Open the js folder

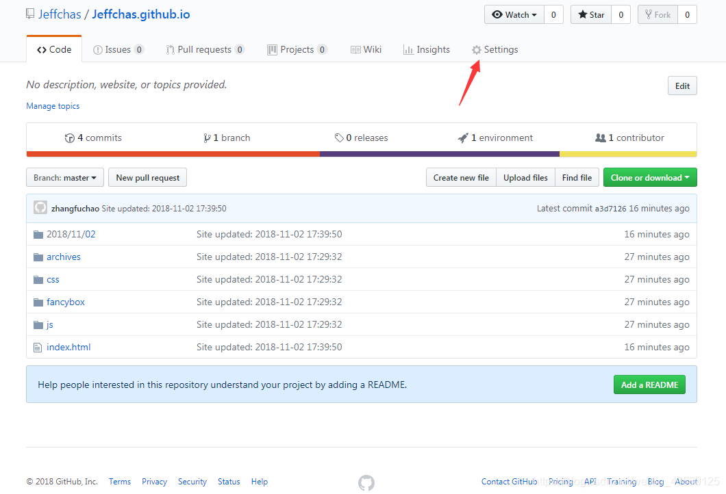tap(49, 325)
